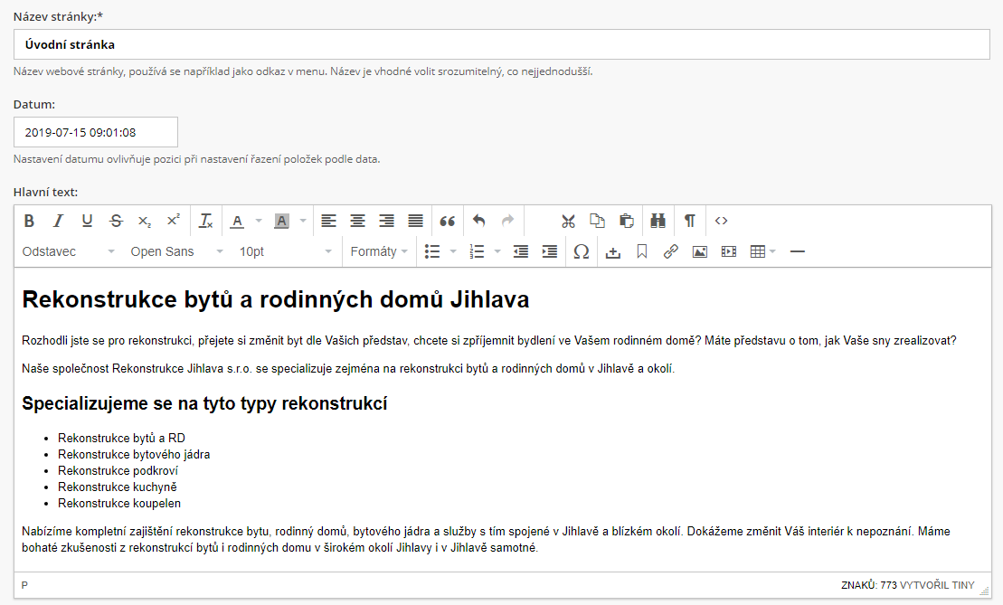Toggle bold formatting in the editor
Viewport: 1003px width, 605px height.
29,221
